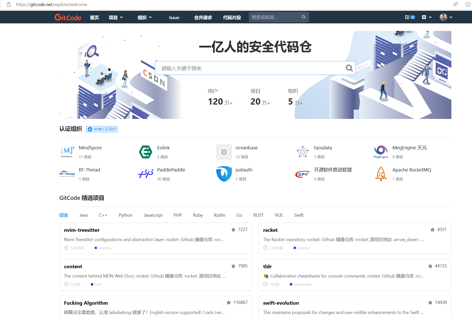Open the user avatar menu
472x318 pixels.
pos(443,17)
